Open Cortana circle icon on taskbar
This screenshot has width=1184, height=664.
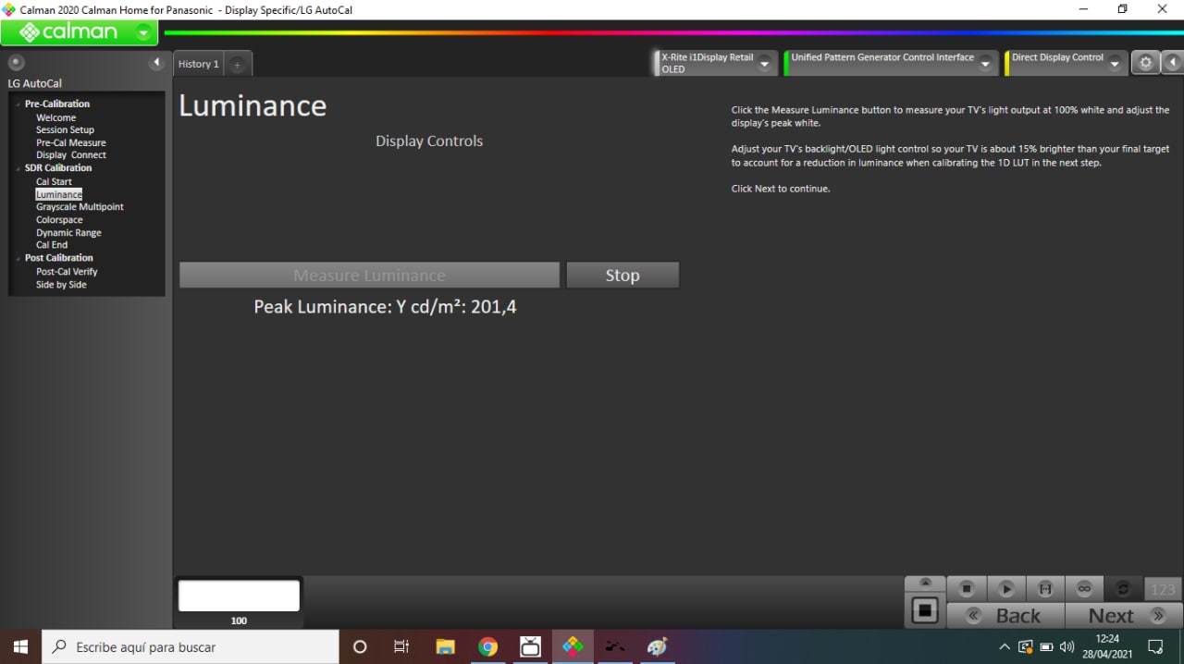(360, 646)
